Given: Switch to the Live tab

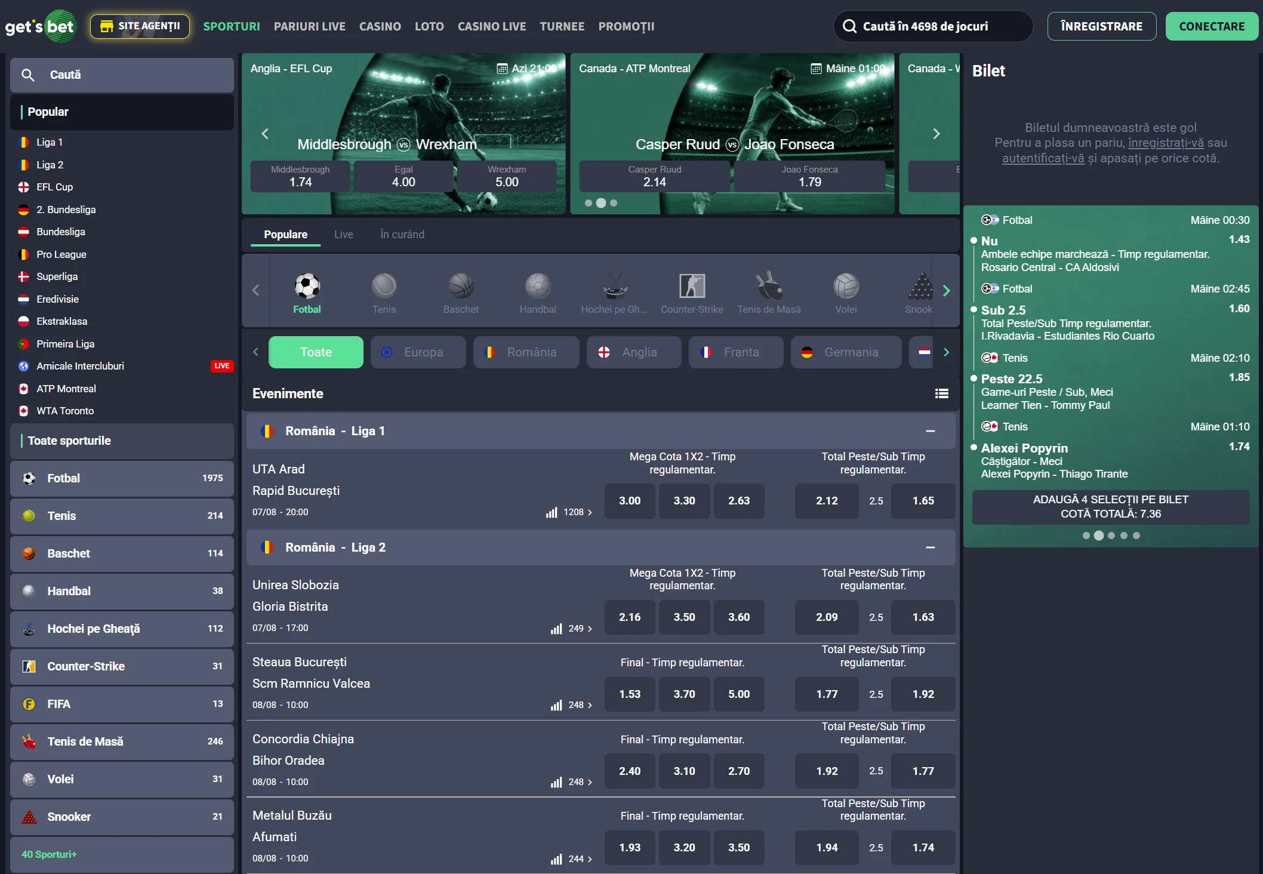Looking at the screenshot, I should (344, 235).
